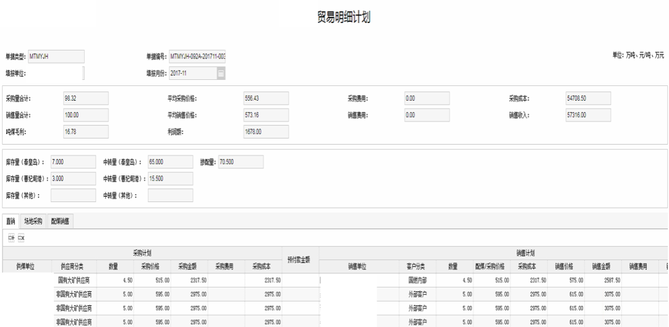This screenshot has height=327, width=669.
Task: Click the 销售单位 column header
Action: pyautogui.click(x=359, y=266)
